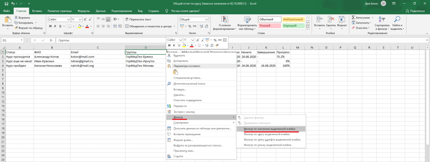Toggle align text right in ribbon
This screenshot has width=430, height=162.
click(108, 26)
